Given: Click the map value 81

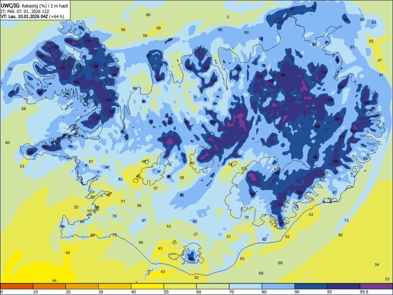Looking at the screenshot, I should (143, 221).
